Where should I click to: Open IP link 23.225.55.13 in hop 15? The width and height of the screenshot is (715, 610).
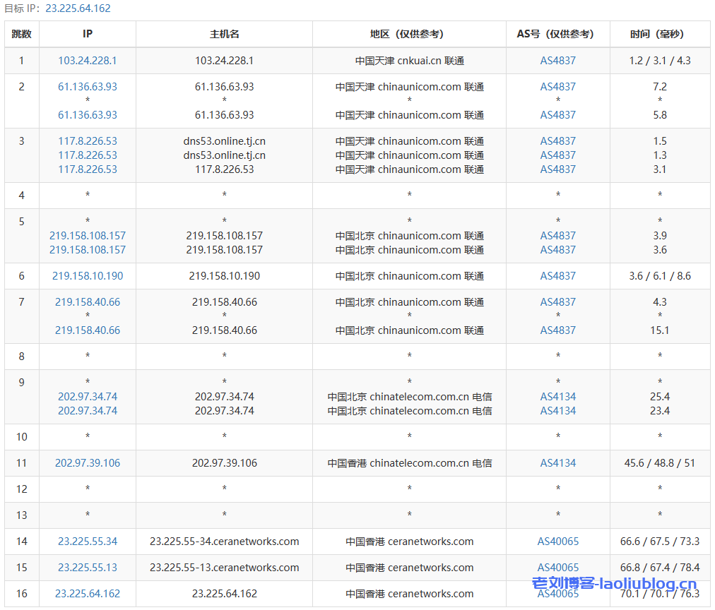88,568
